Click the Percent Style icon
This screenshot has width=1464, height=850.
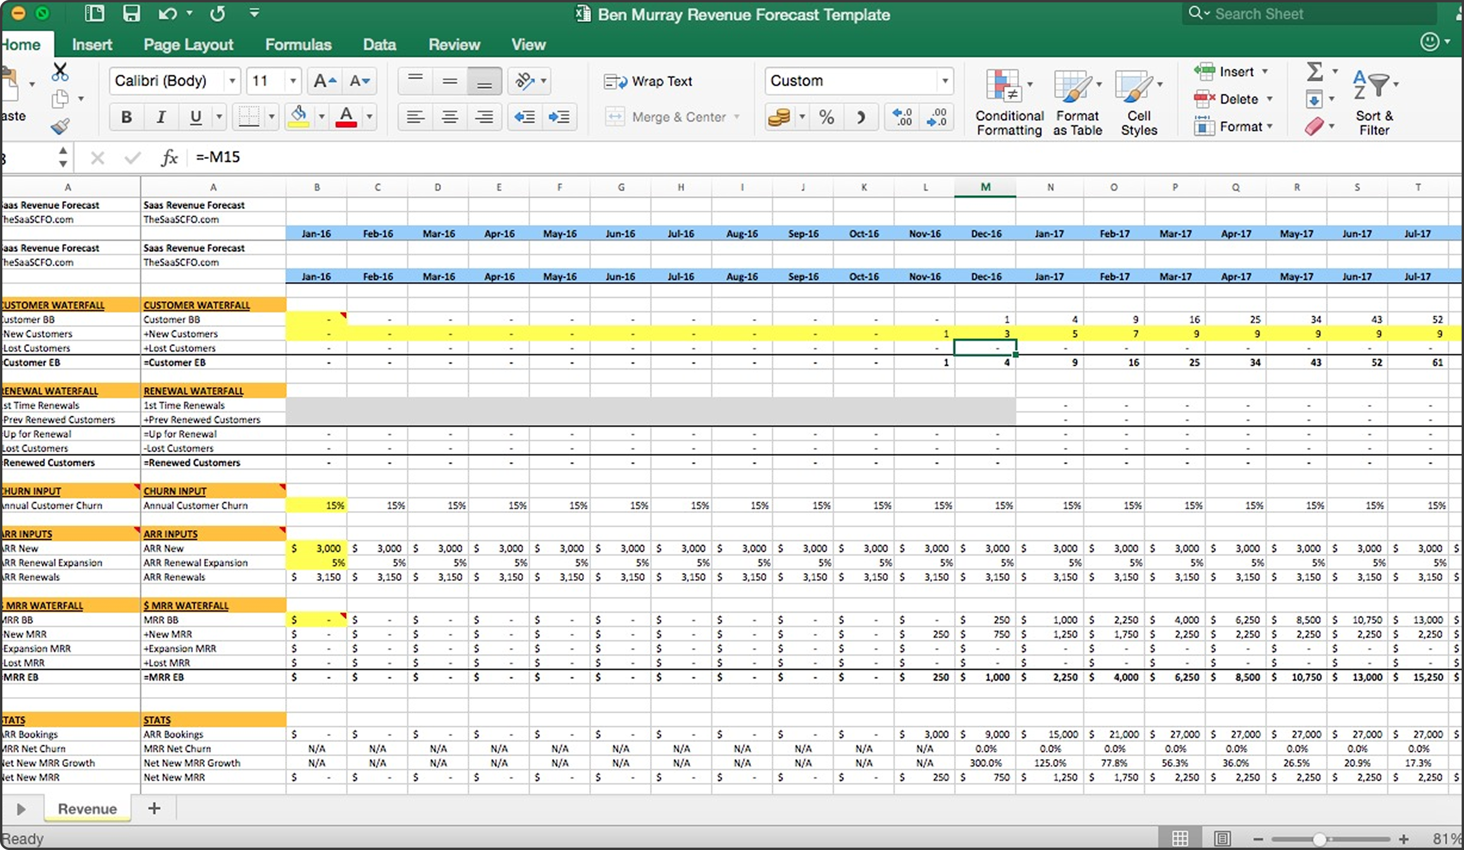coord(826,117)
